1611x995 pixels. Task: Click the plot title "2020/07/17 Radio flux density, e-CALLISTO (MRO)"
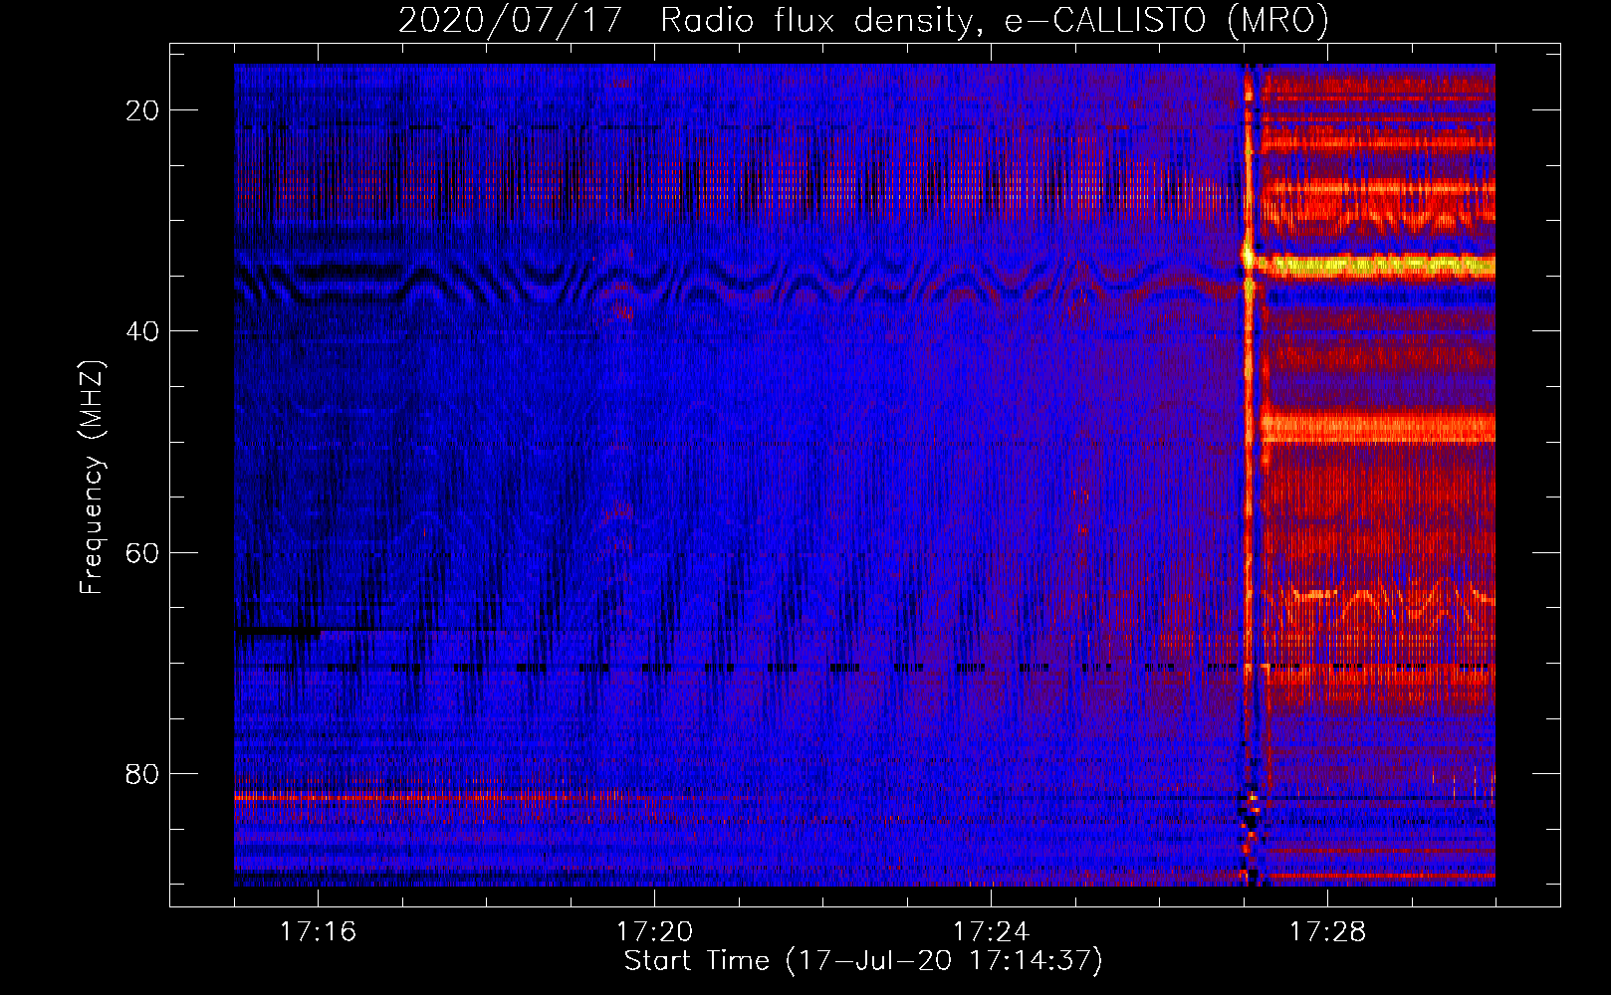pyautogui.click(x=863, y=20)
